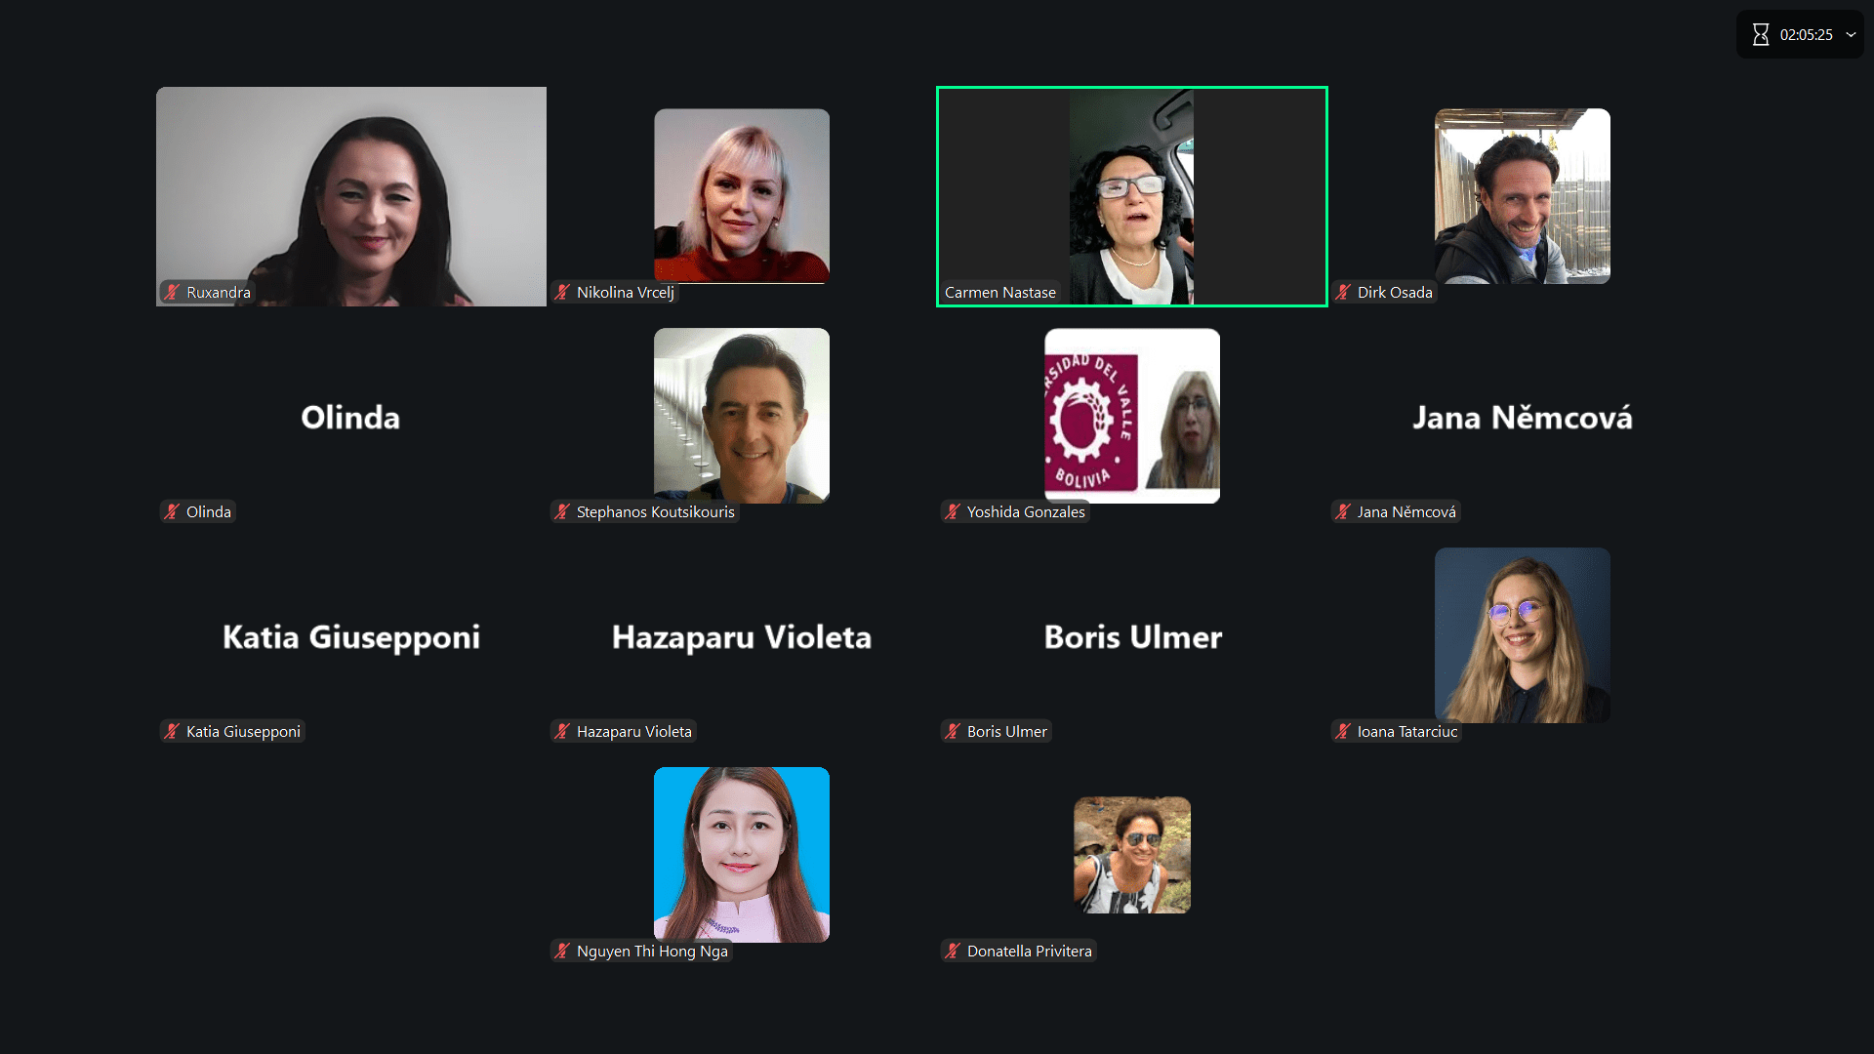Image resolution: width=1874 pixels, height=1054 pixels.
Task: Expand the meeting timer dropdown chevron
Action: (x=1851, y=35)
